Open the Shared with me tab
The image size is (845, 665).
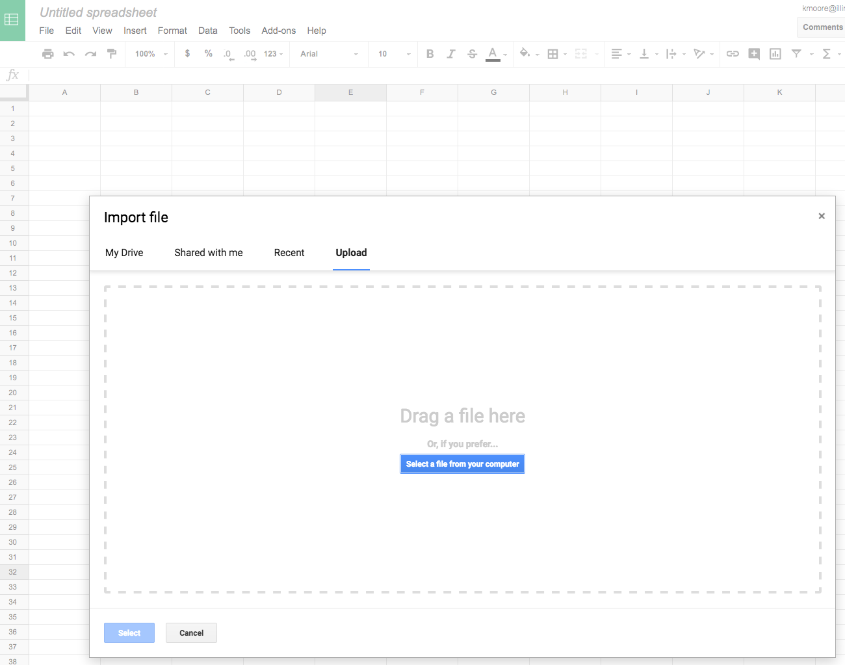pos(209,253)
